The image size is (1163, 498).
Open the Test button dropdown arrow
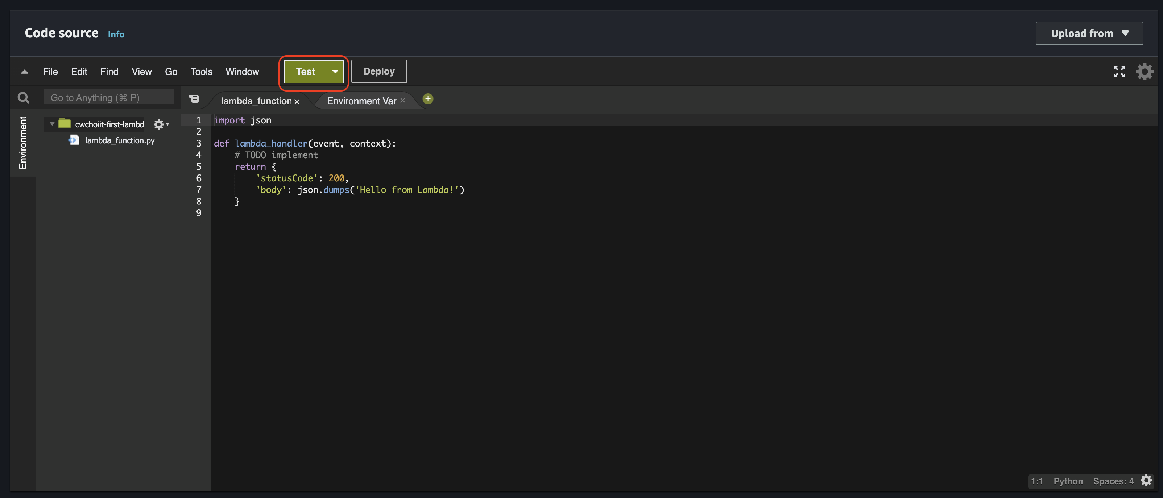coord(335,72)
